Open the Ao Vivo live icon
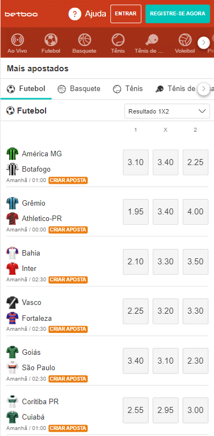The image size is (214, 436). [17, 41]
